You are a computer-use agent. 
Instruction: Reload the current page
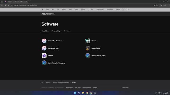tap(8, 6)
